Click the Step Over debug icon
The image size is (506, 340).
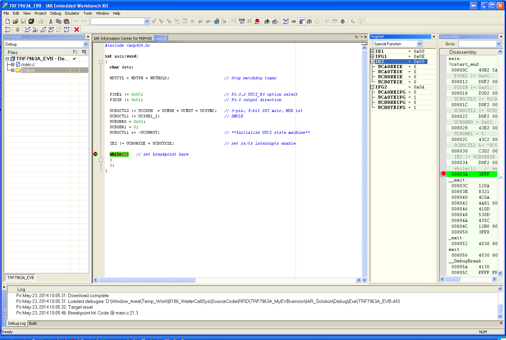tap(28, 30)
